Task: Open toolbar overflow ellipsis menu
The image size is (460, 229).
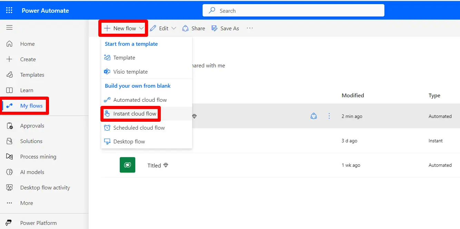Action: (x=250, y=28)
